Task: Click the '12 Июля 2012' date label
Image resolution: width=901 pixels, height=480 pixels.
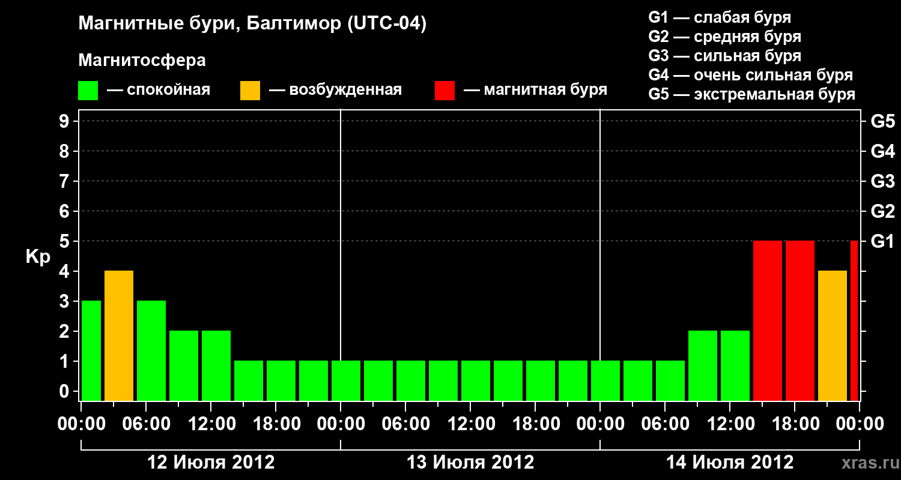Action: click(x=211, y=462)
